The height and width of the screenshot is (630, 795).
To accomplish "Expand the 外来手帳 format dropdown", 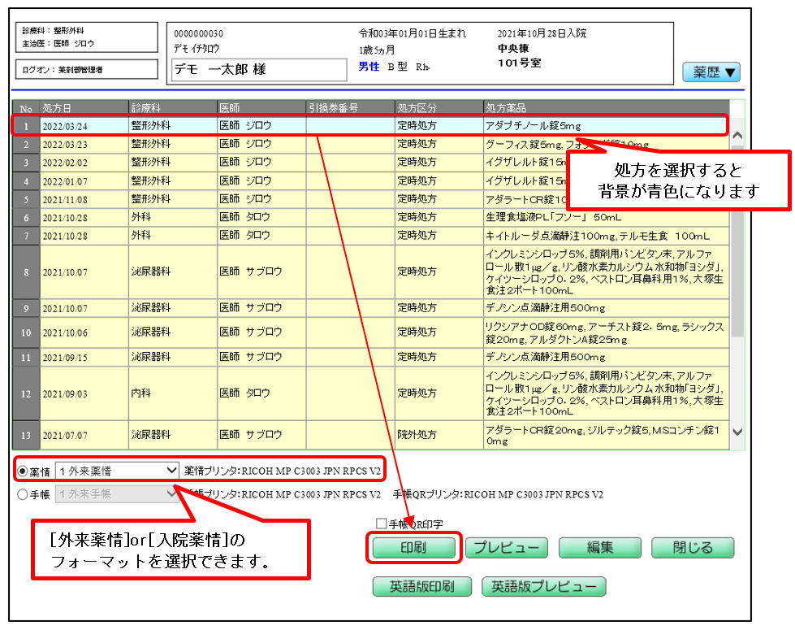I will tap(118, 493).
